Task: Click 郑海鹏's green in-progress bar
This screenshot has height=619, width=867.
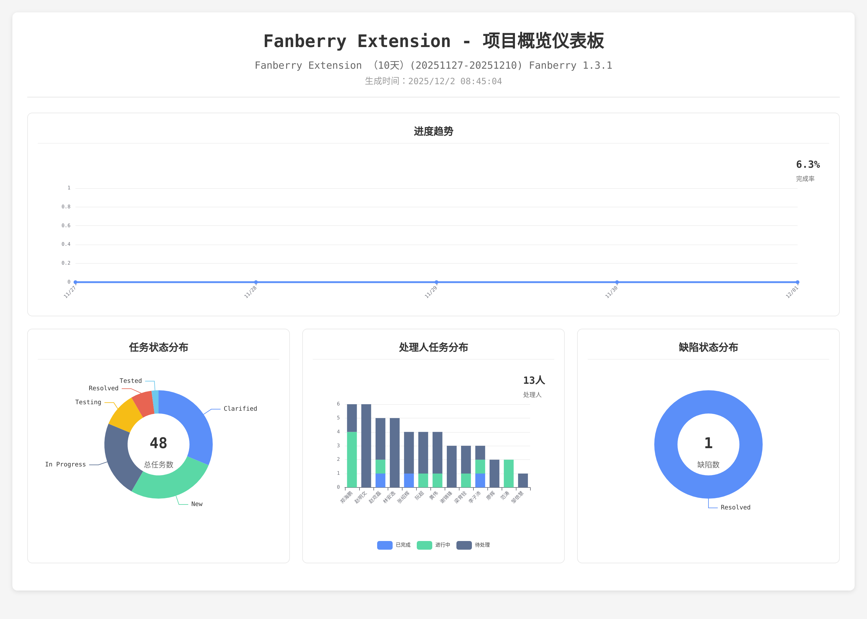Action: 352,459
